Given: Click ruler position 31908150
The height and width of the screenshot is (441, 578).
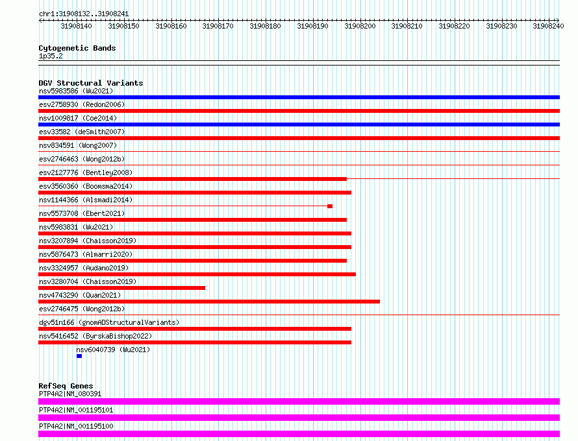Looking at the screenshot, I should pos(123,26).
